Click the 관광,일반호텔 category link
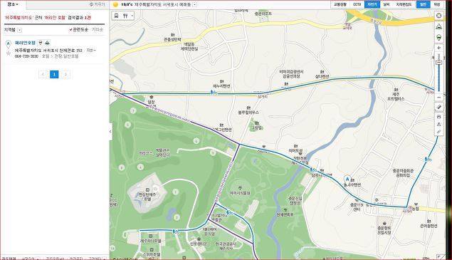452x260 pixels. tap(66, 56)
